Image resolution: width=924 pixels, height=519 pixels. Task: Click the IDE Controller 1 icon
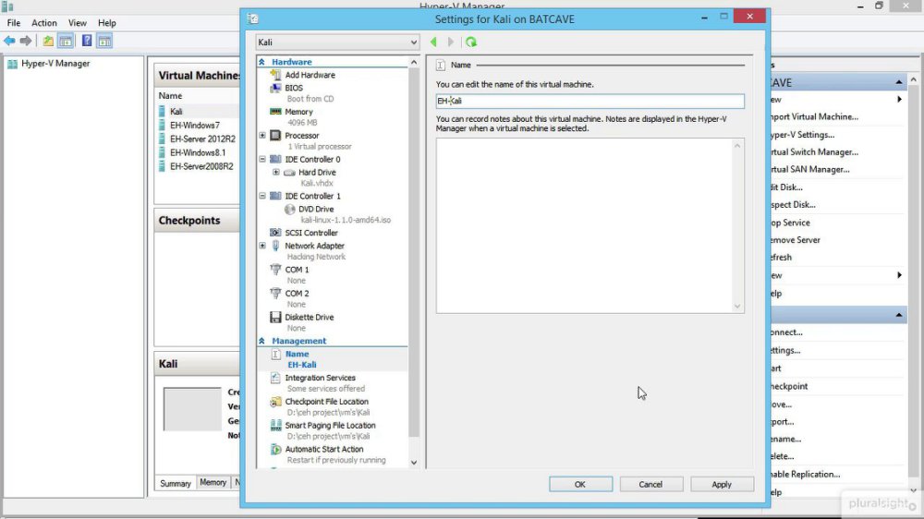(x=275, y=196)
